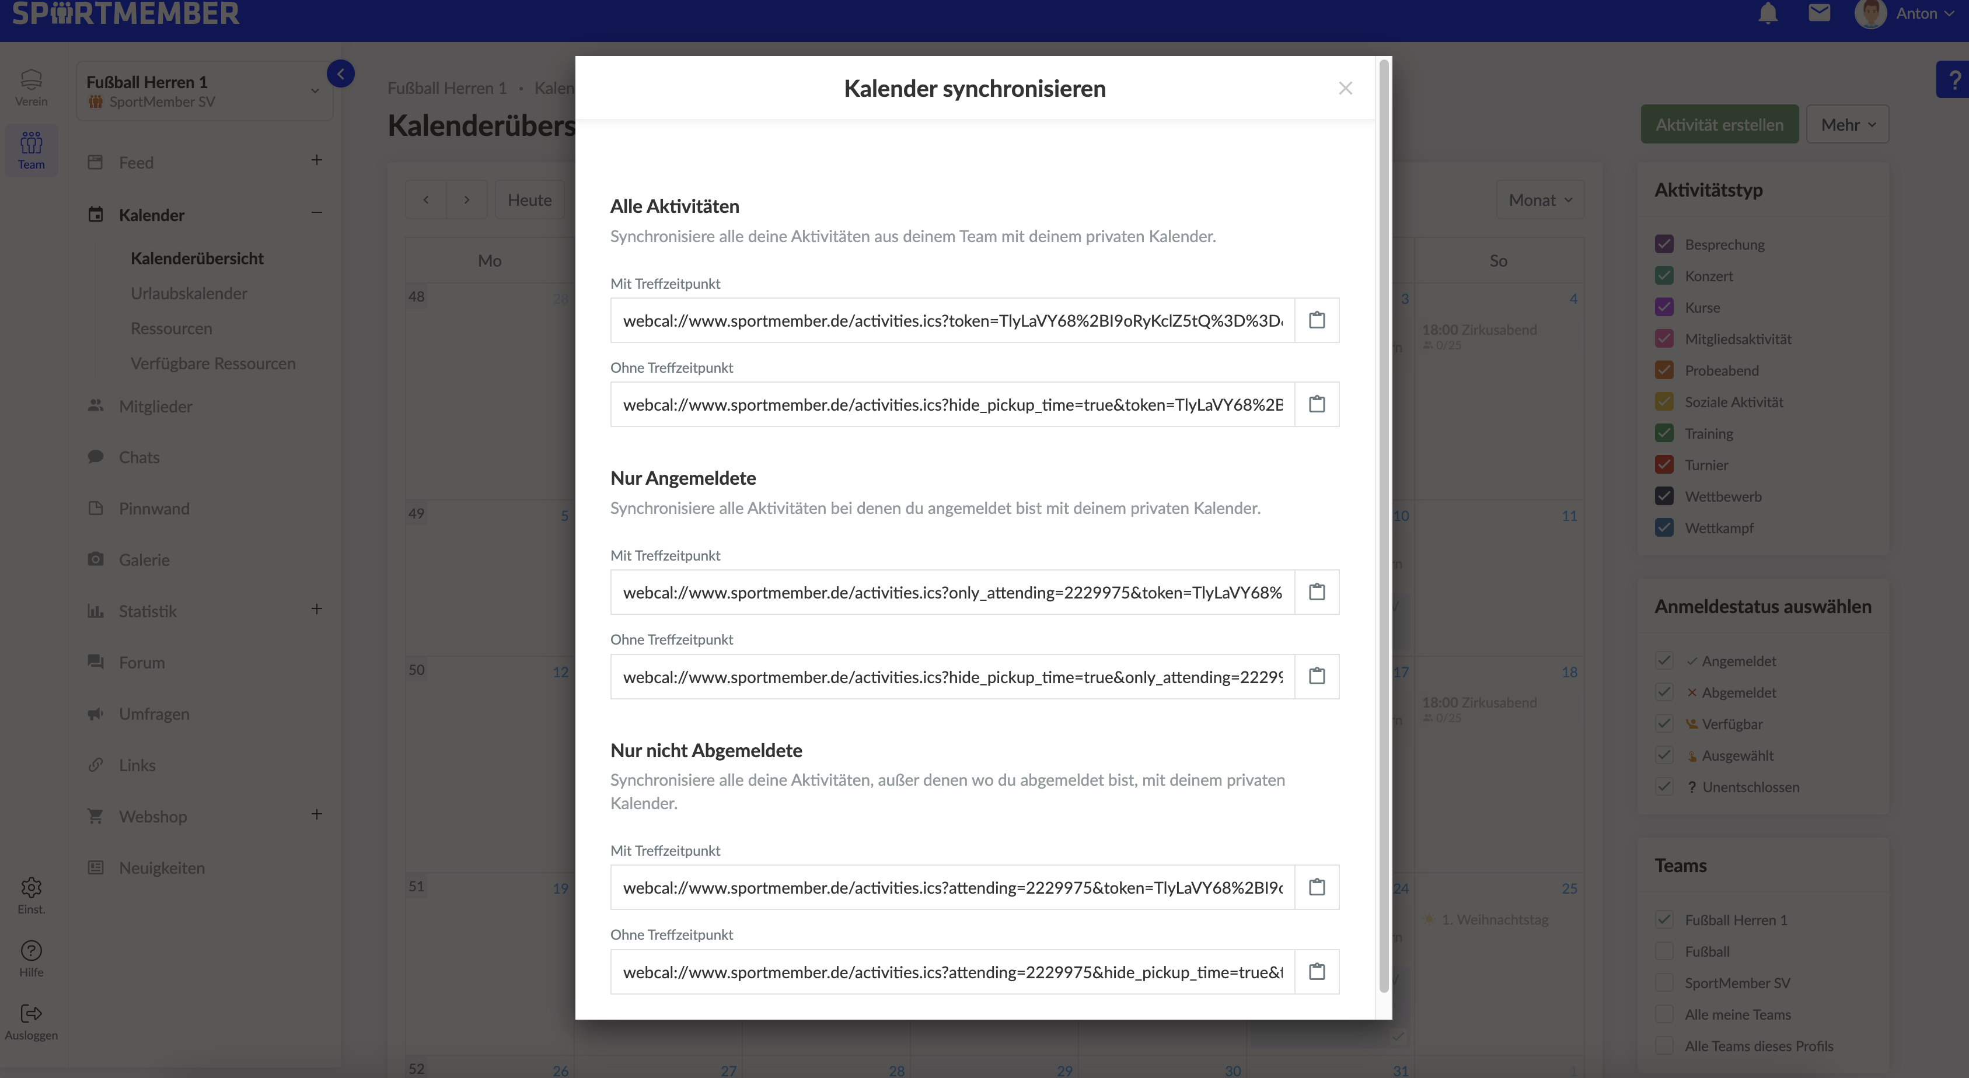Image resolution: width=1969 pixels, height=1078 pixels.
Task: Copy the 'Alle Aktivitäten' webcal link via clipboard icon
Action: tap(1316, 320)
